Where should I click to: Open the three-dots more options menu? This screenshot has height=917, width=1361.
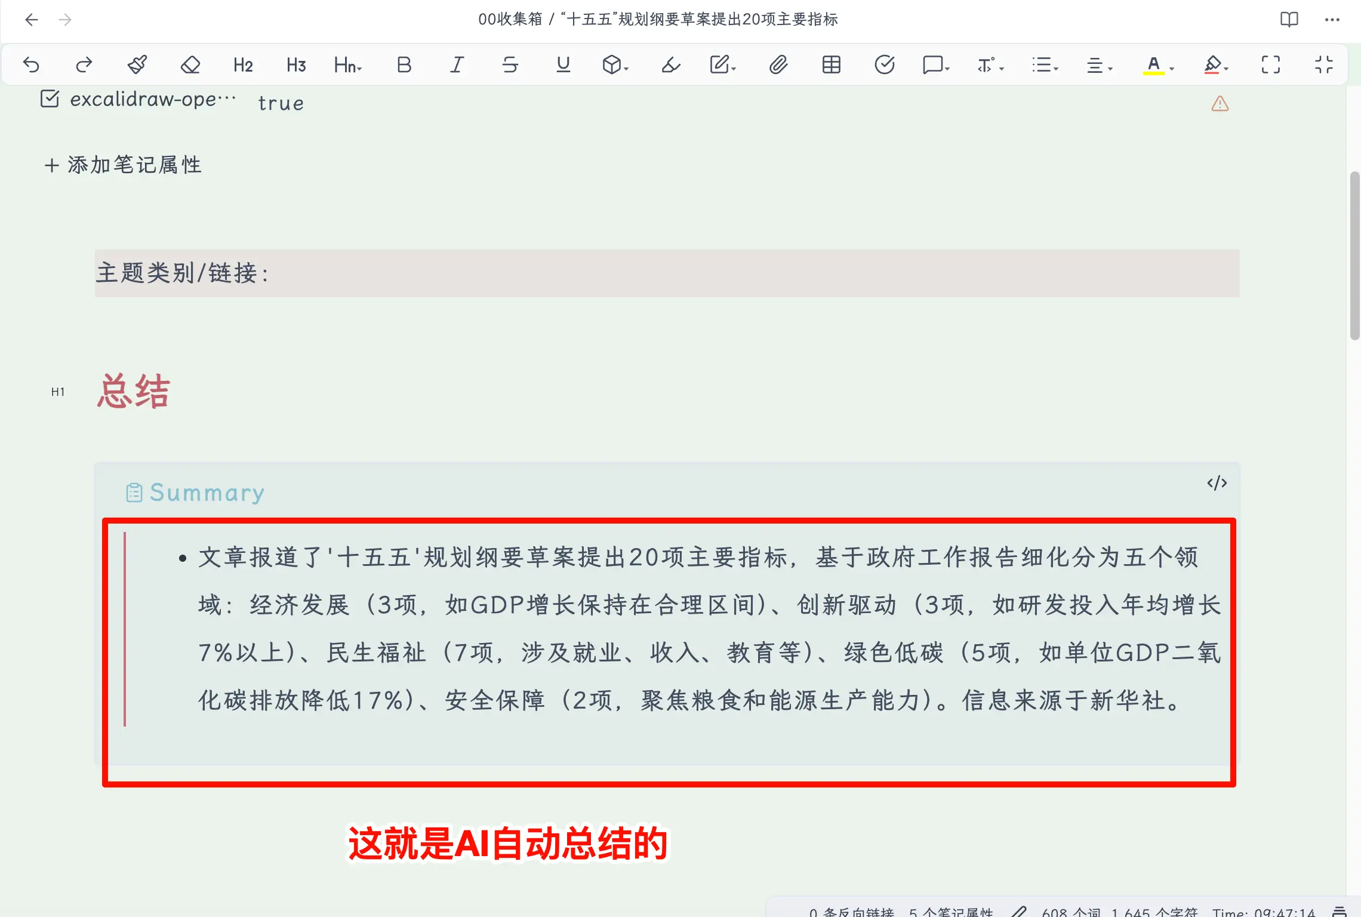[x=1332, y=20]
